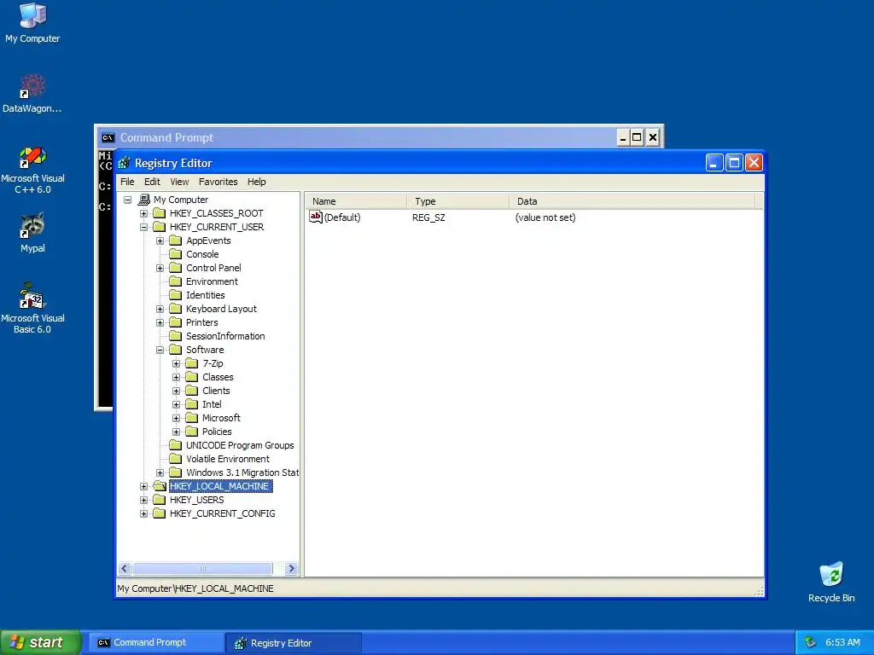Collapse the HKEY_CURRENT_USER key

(x=143, y=227)
